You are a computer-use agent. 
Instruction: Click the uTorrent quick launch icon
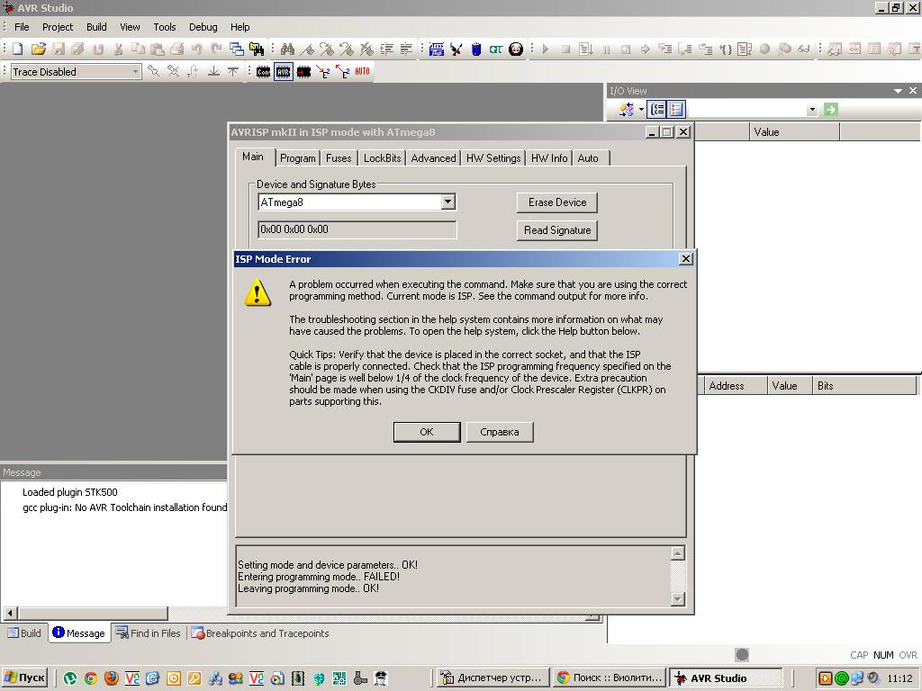point(70,678)
